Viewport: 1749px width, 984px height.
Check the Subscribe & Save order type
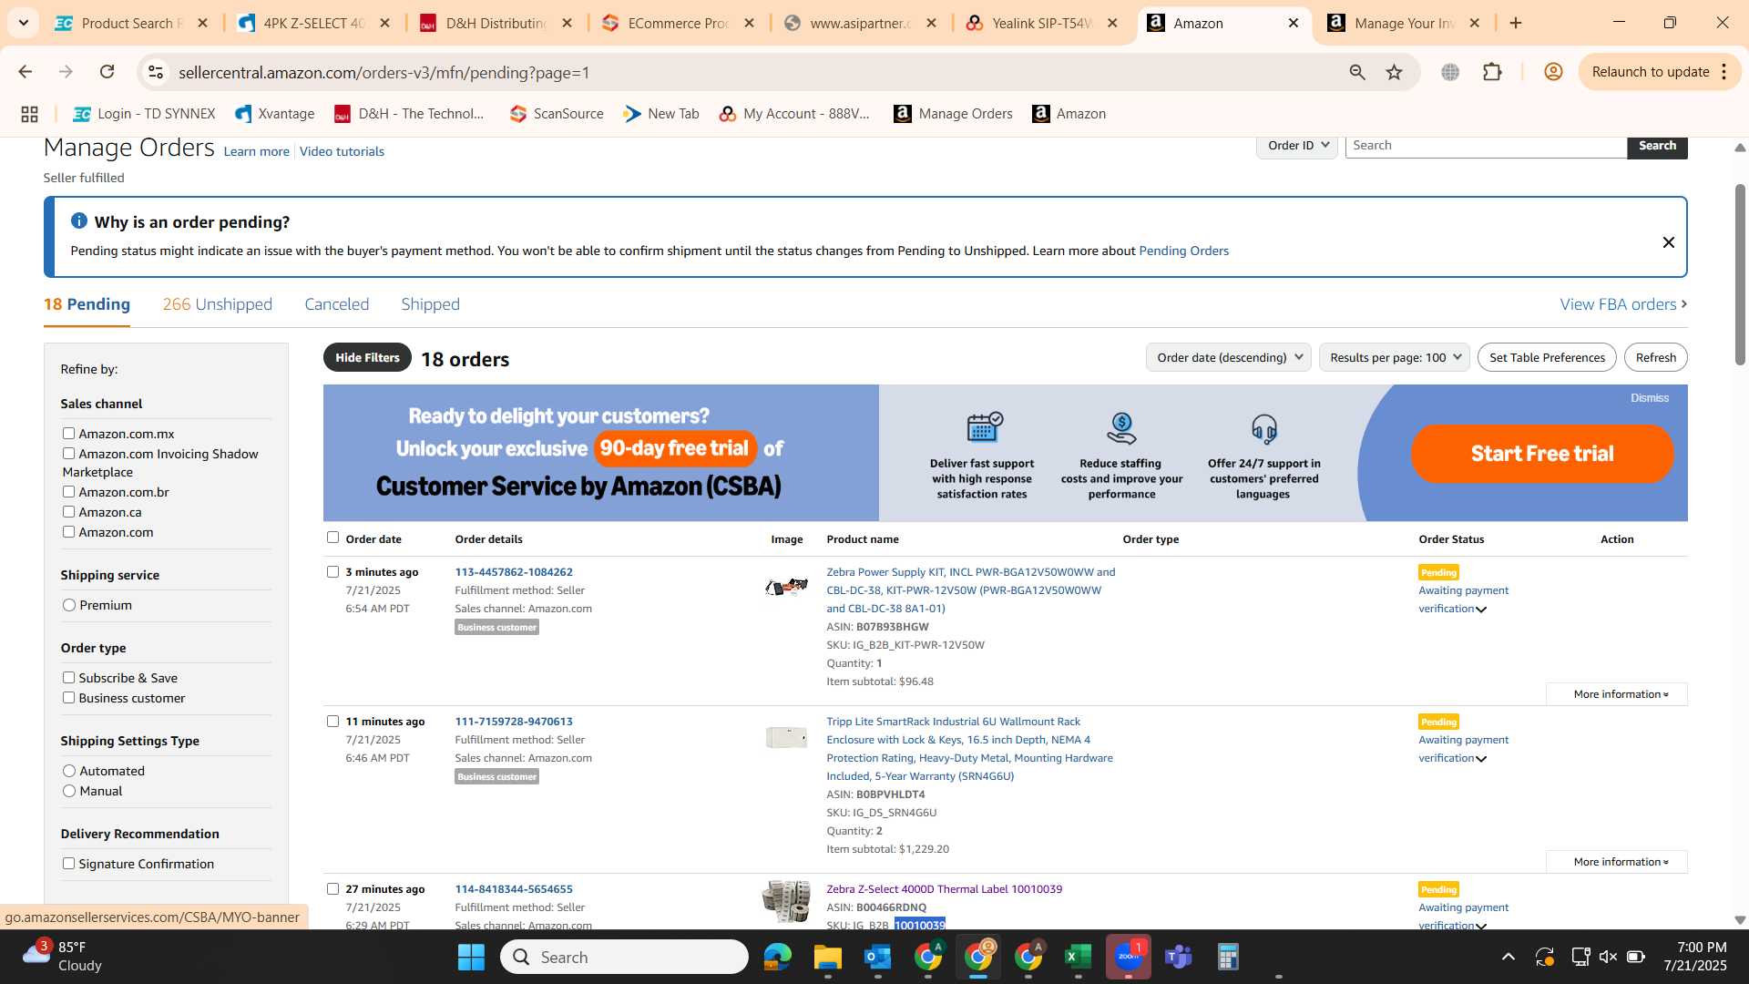(68, 678)
